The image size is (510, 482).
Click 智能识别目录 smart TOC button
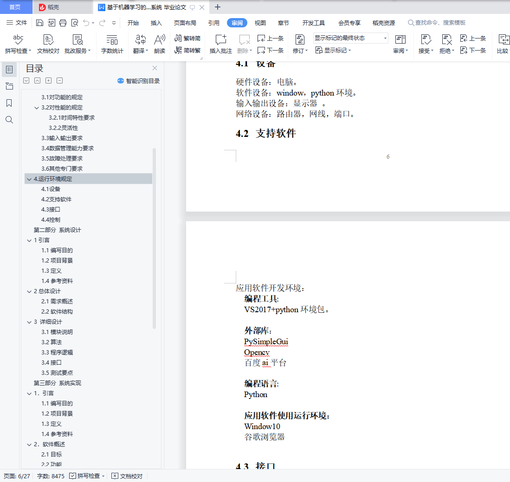point(139,81)
